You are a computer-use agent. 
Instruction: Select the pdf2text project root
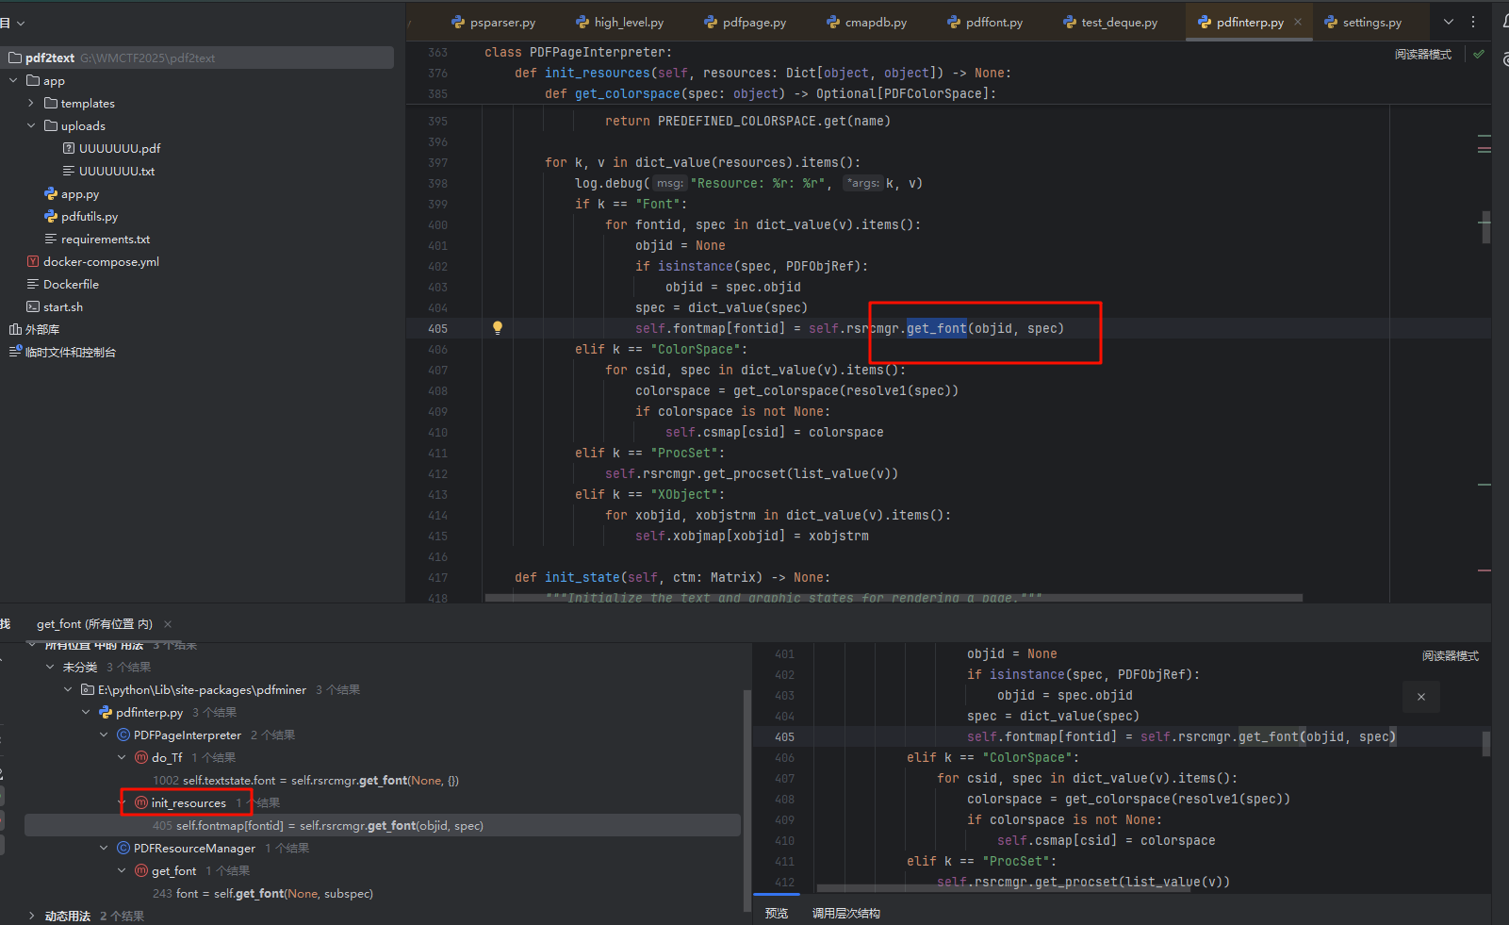click(x=197, y=58)
